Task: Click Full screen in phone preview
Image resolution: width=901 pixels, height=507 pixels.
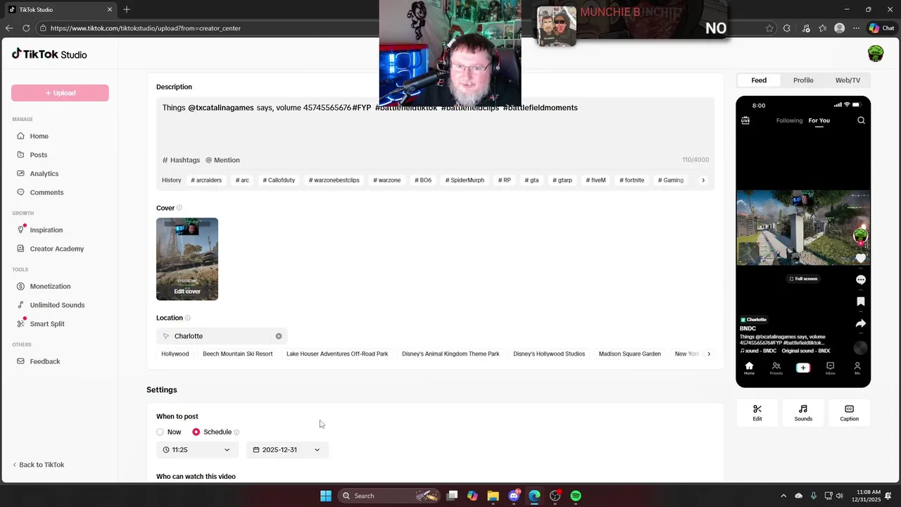Action: (x=803, y=279)
